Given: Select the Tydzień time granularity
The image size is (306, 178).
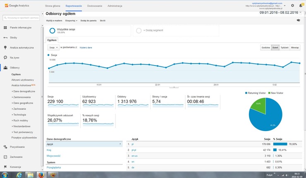Looking at the screenshot, I should pos(284,47).
